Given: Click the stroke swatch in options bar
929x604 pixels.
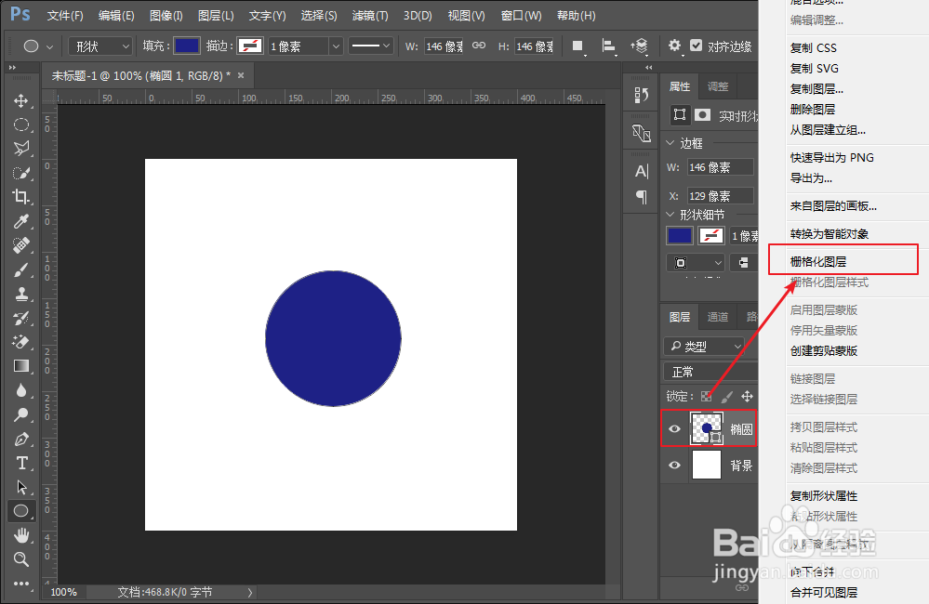Looking at the screenshot, I should pos(249,46).
